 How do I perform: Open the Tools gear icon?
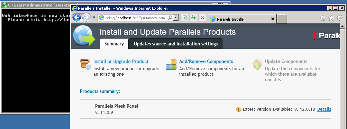pos(339,18)
